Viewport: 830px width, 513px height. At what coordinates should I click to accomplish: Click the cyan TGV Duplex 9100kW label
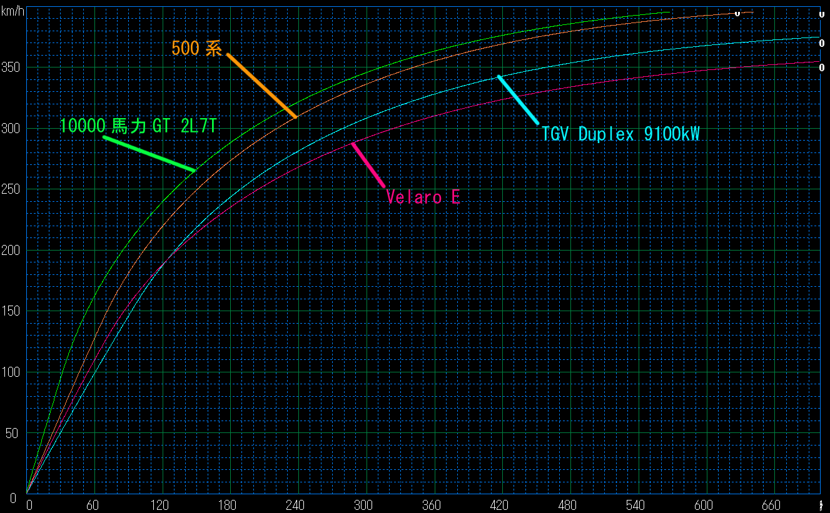tap(620, 134)
